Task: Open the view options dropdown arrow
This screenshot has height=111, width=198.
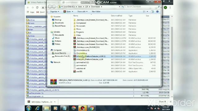Action: coord(147,12)
